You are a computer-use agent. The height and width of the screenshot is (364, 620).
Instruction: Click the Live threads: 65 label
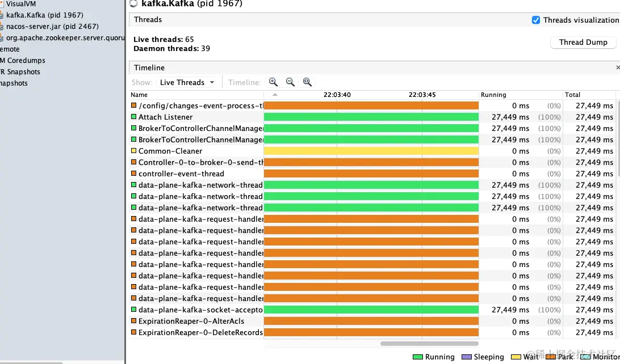pyautogui.click(x=164, y=40)
